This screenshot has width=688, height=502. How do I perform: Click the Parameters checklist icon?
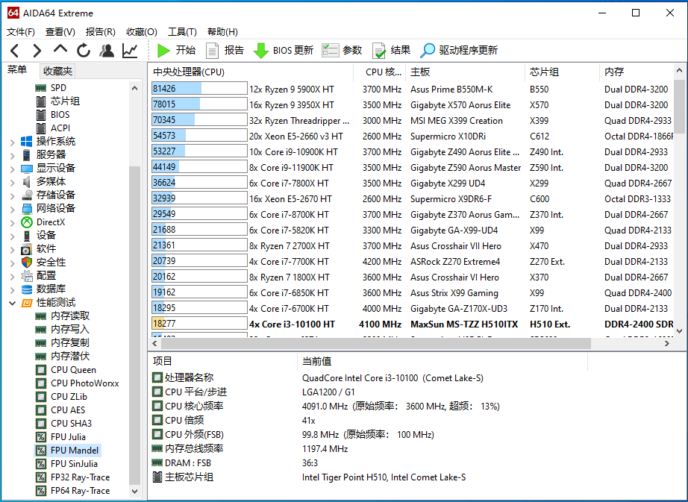coord(330,51)
